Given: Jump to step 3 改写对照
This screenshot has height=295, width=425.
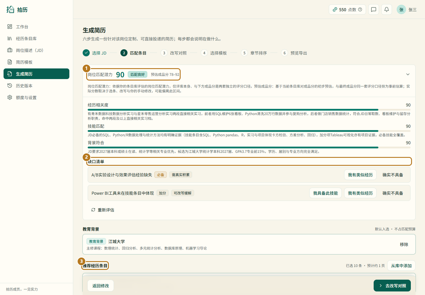Looking at the screenshot, I should (x=174, y=53).
